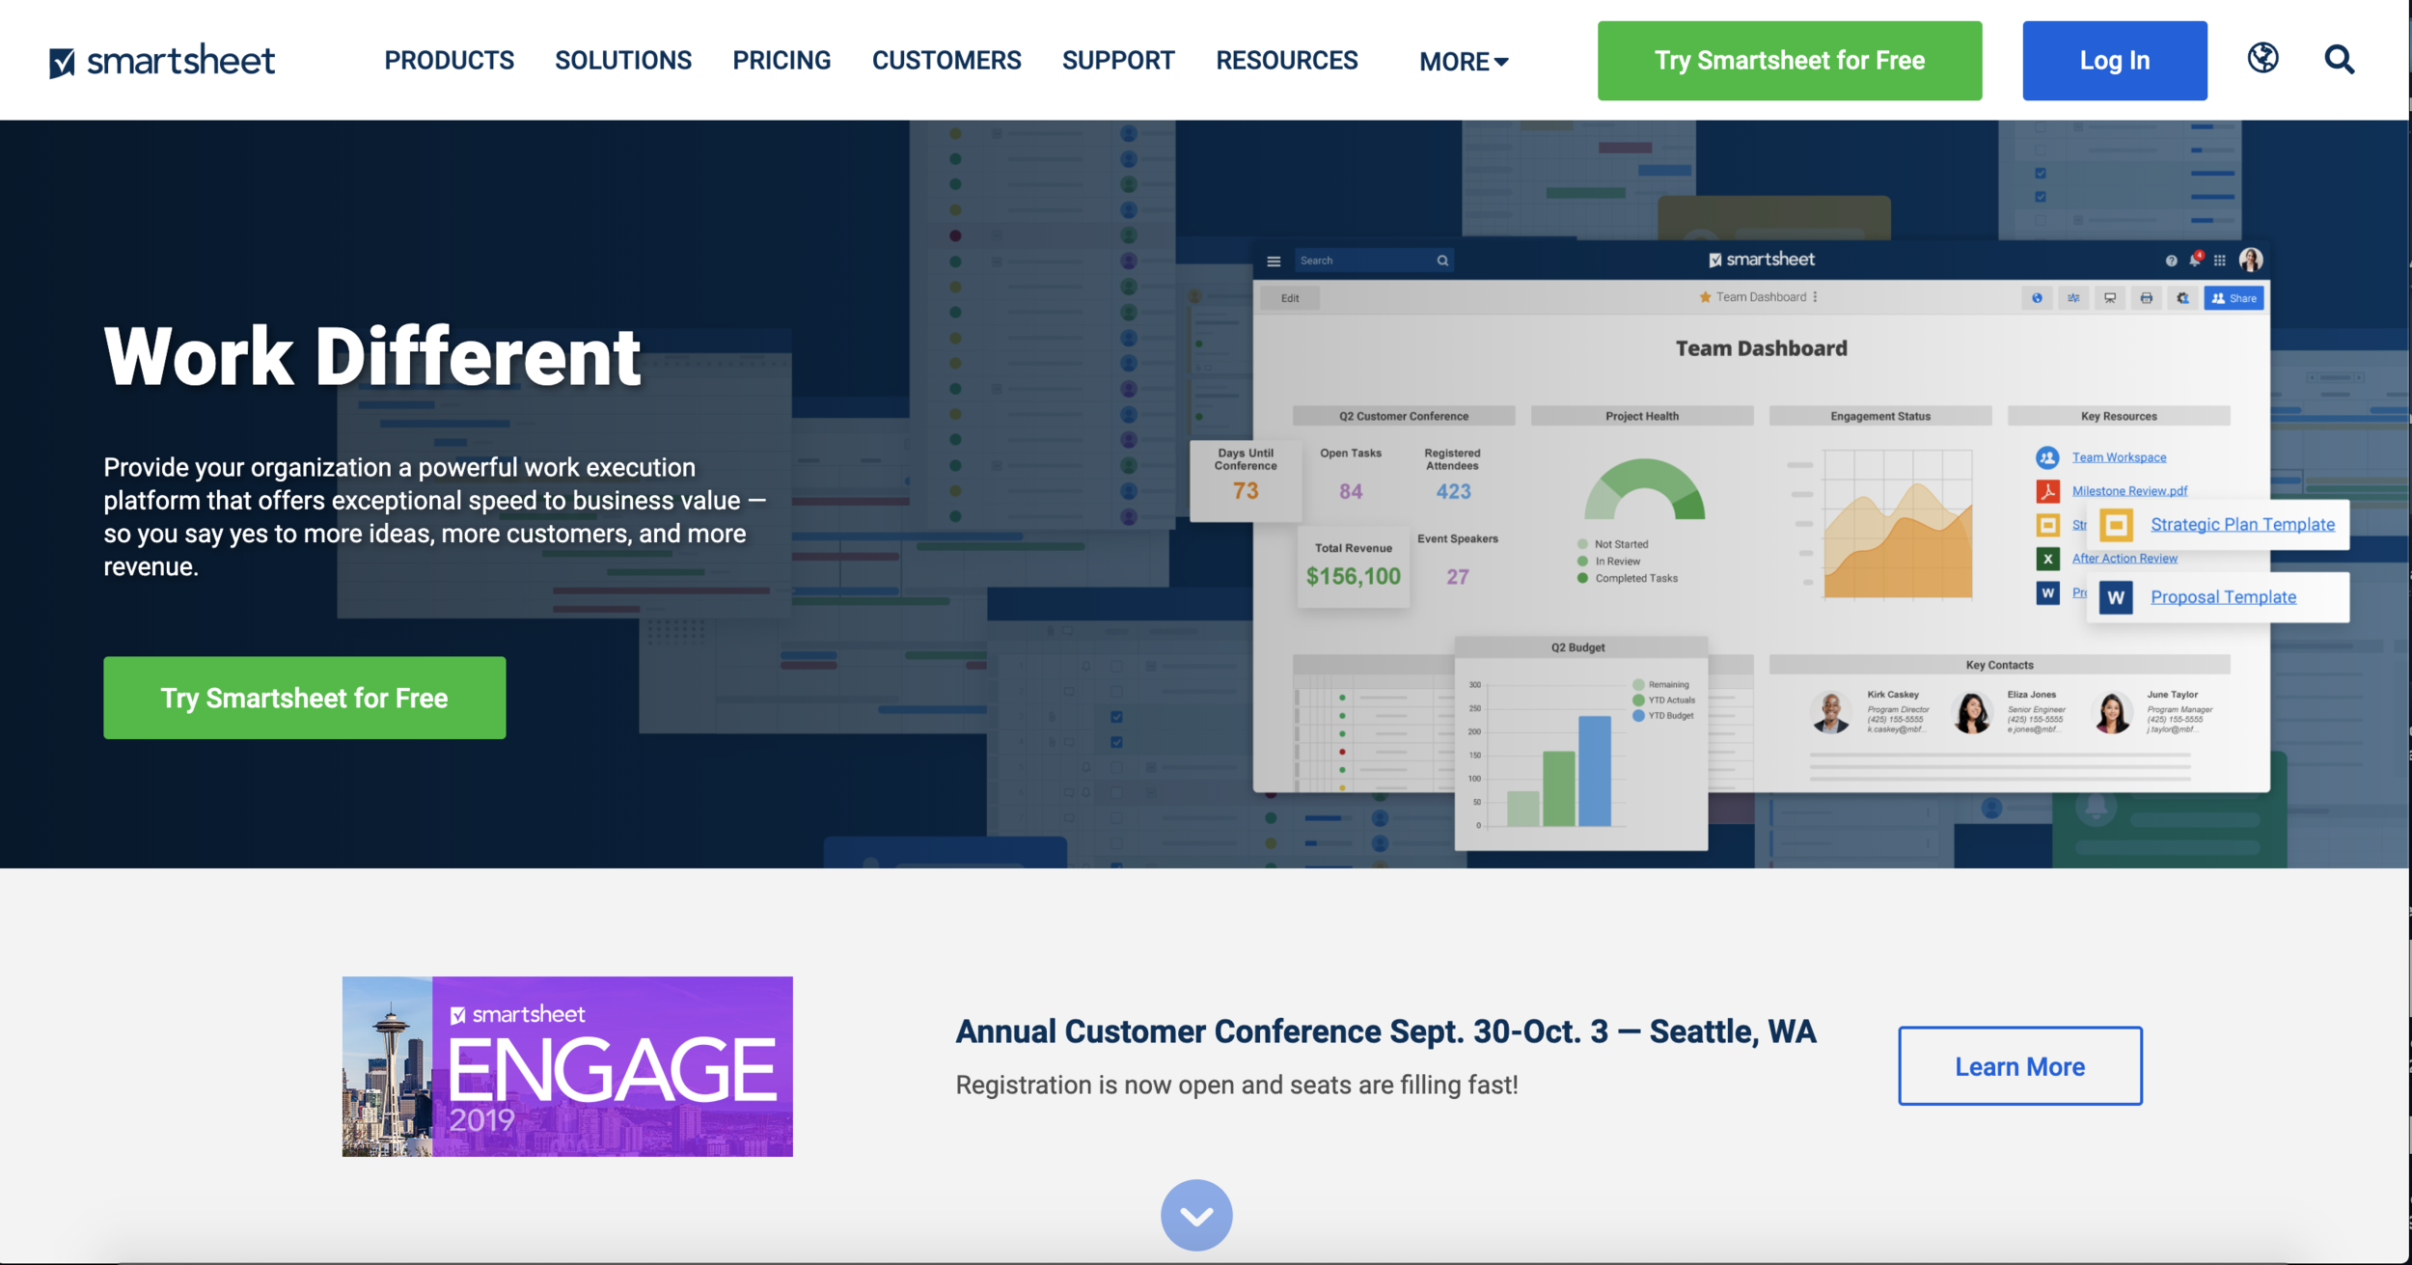Click the '$156,100' Total Revenue value

1353,576
